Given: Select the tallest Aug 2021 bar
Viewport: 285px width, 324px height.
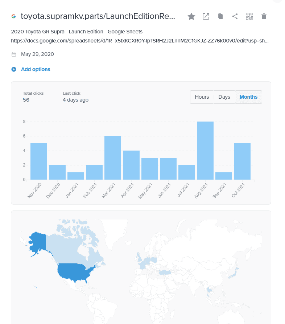Looking at the screenshot, I should pos(205,151).
